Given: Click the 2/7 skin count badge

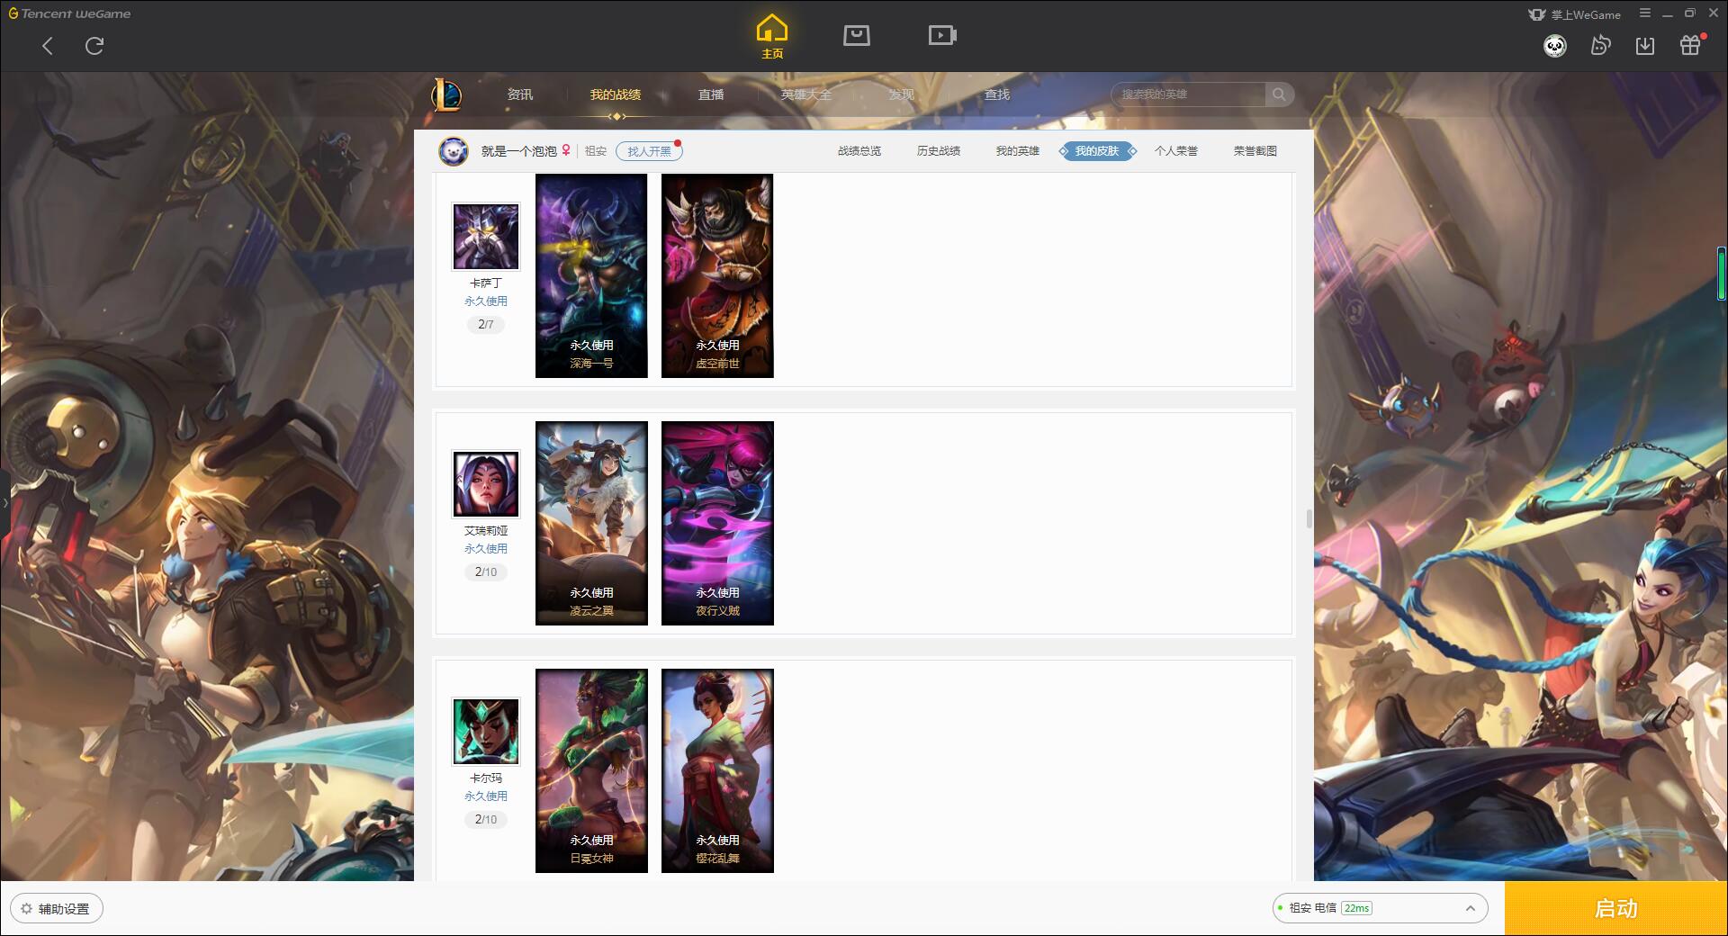Looking at the screenshot, I should click(486, 324).
